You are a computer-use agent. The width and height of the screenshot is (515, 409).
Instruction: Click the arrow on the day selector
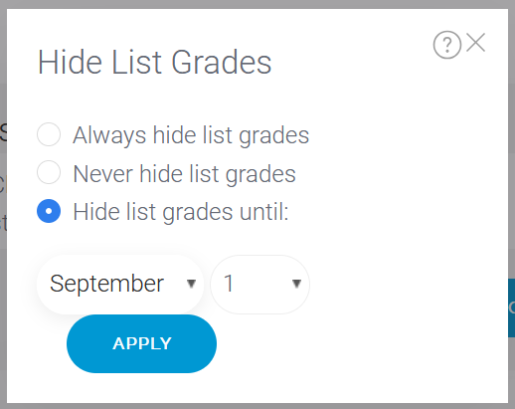coord(296,284)
